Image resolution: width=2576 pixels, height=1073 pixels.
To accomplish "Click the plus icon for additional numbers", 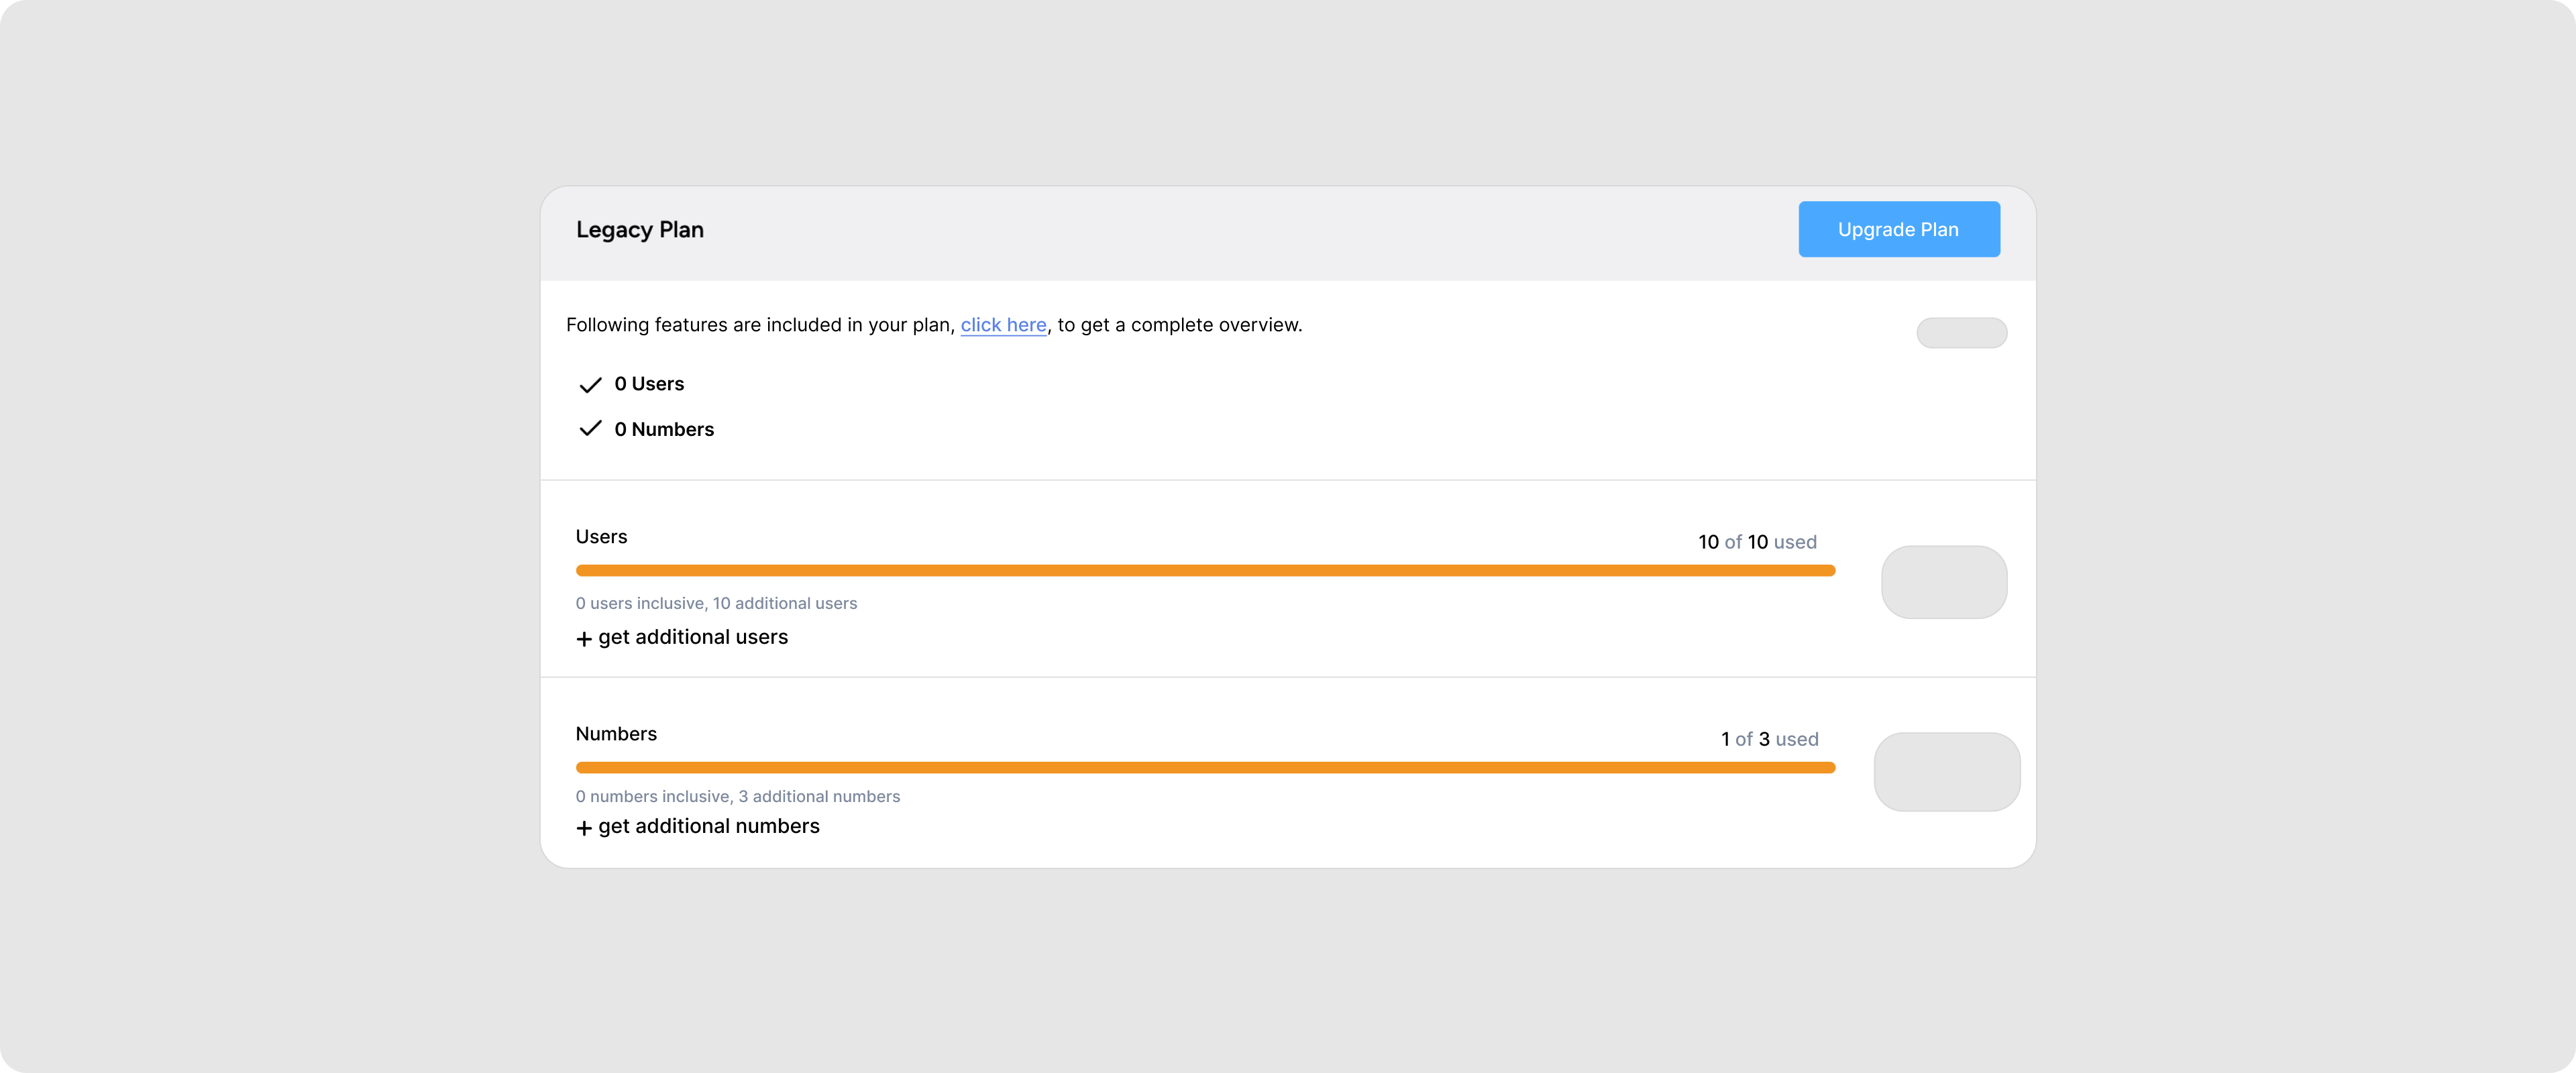I will (584, 828).
